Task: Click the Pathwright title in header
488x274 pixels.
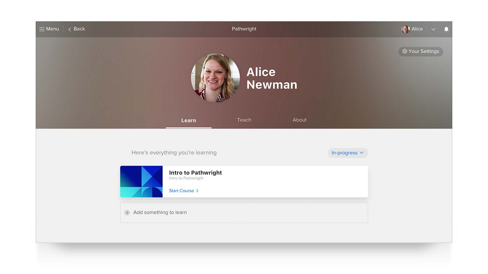Action: [x=244, y=29]
